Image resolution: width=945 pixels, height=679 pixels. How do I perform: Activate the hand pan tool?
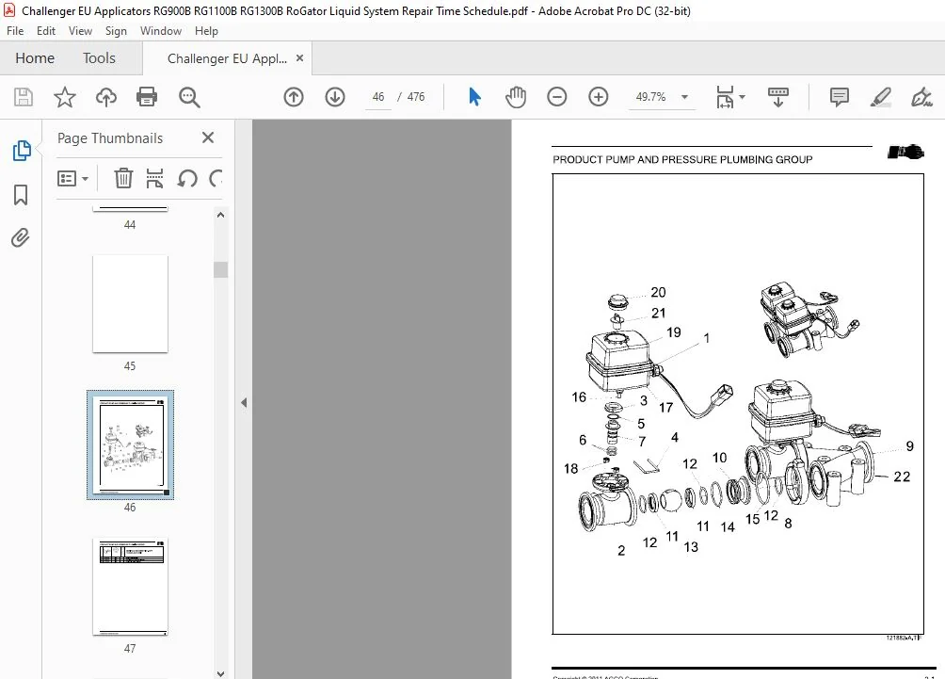coord(515,97)
